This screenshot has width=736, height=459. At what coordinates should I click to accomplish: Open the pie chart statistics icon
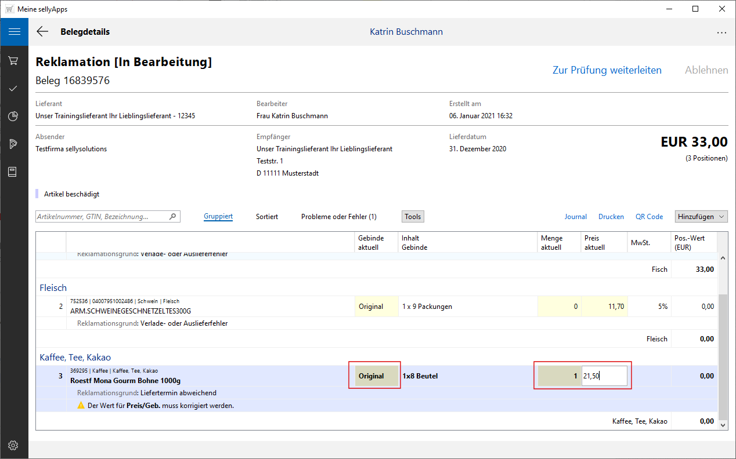coord(14,116)
